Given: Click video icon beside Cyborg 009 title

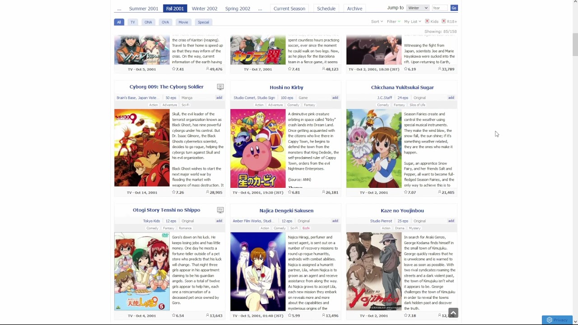Looking at the screenshot, I should click(220, 87).
